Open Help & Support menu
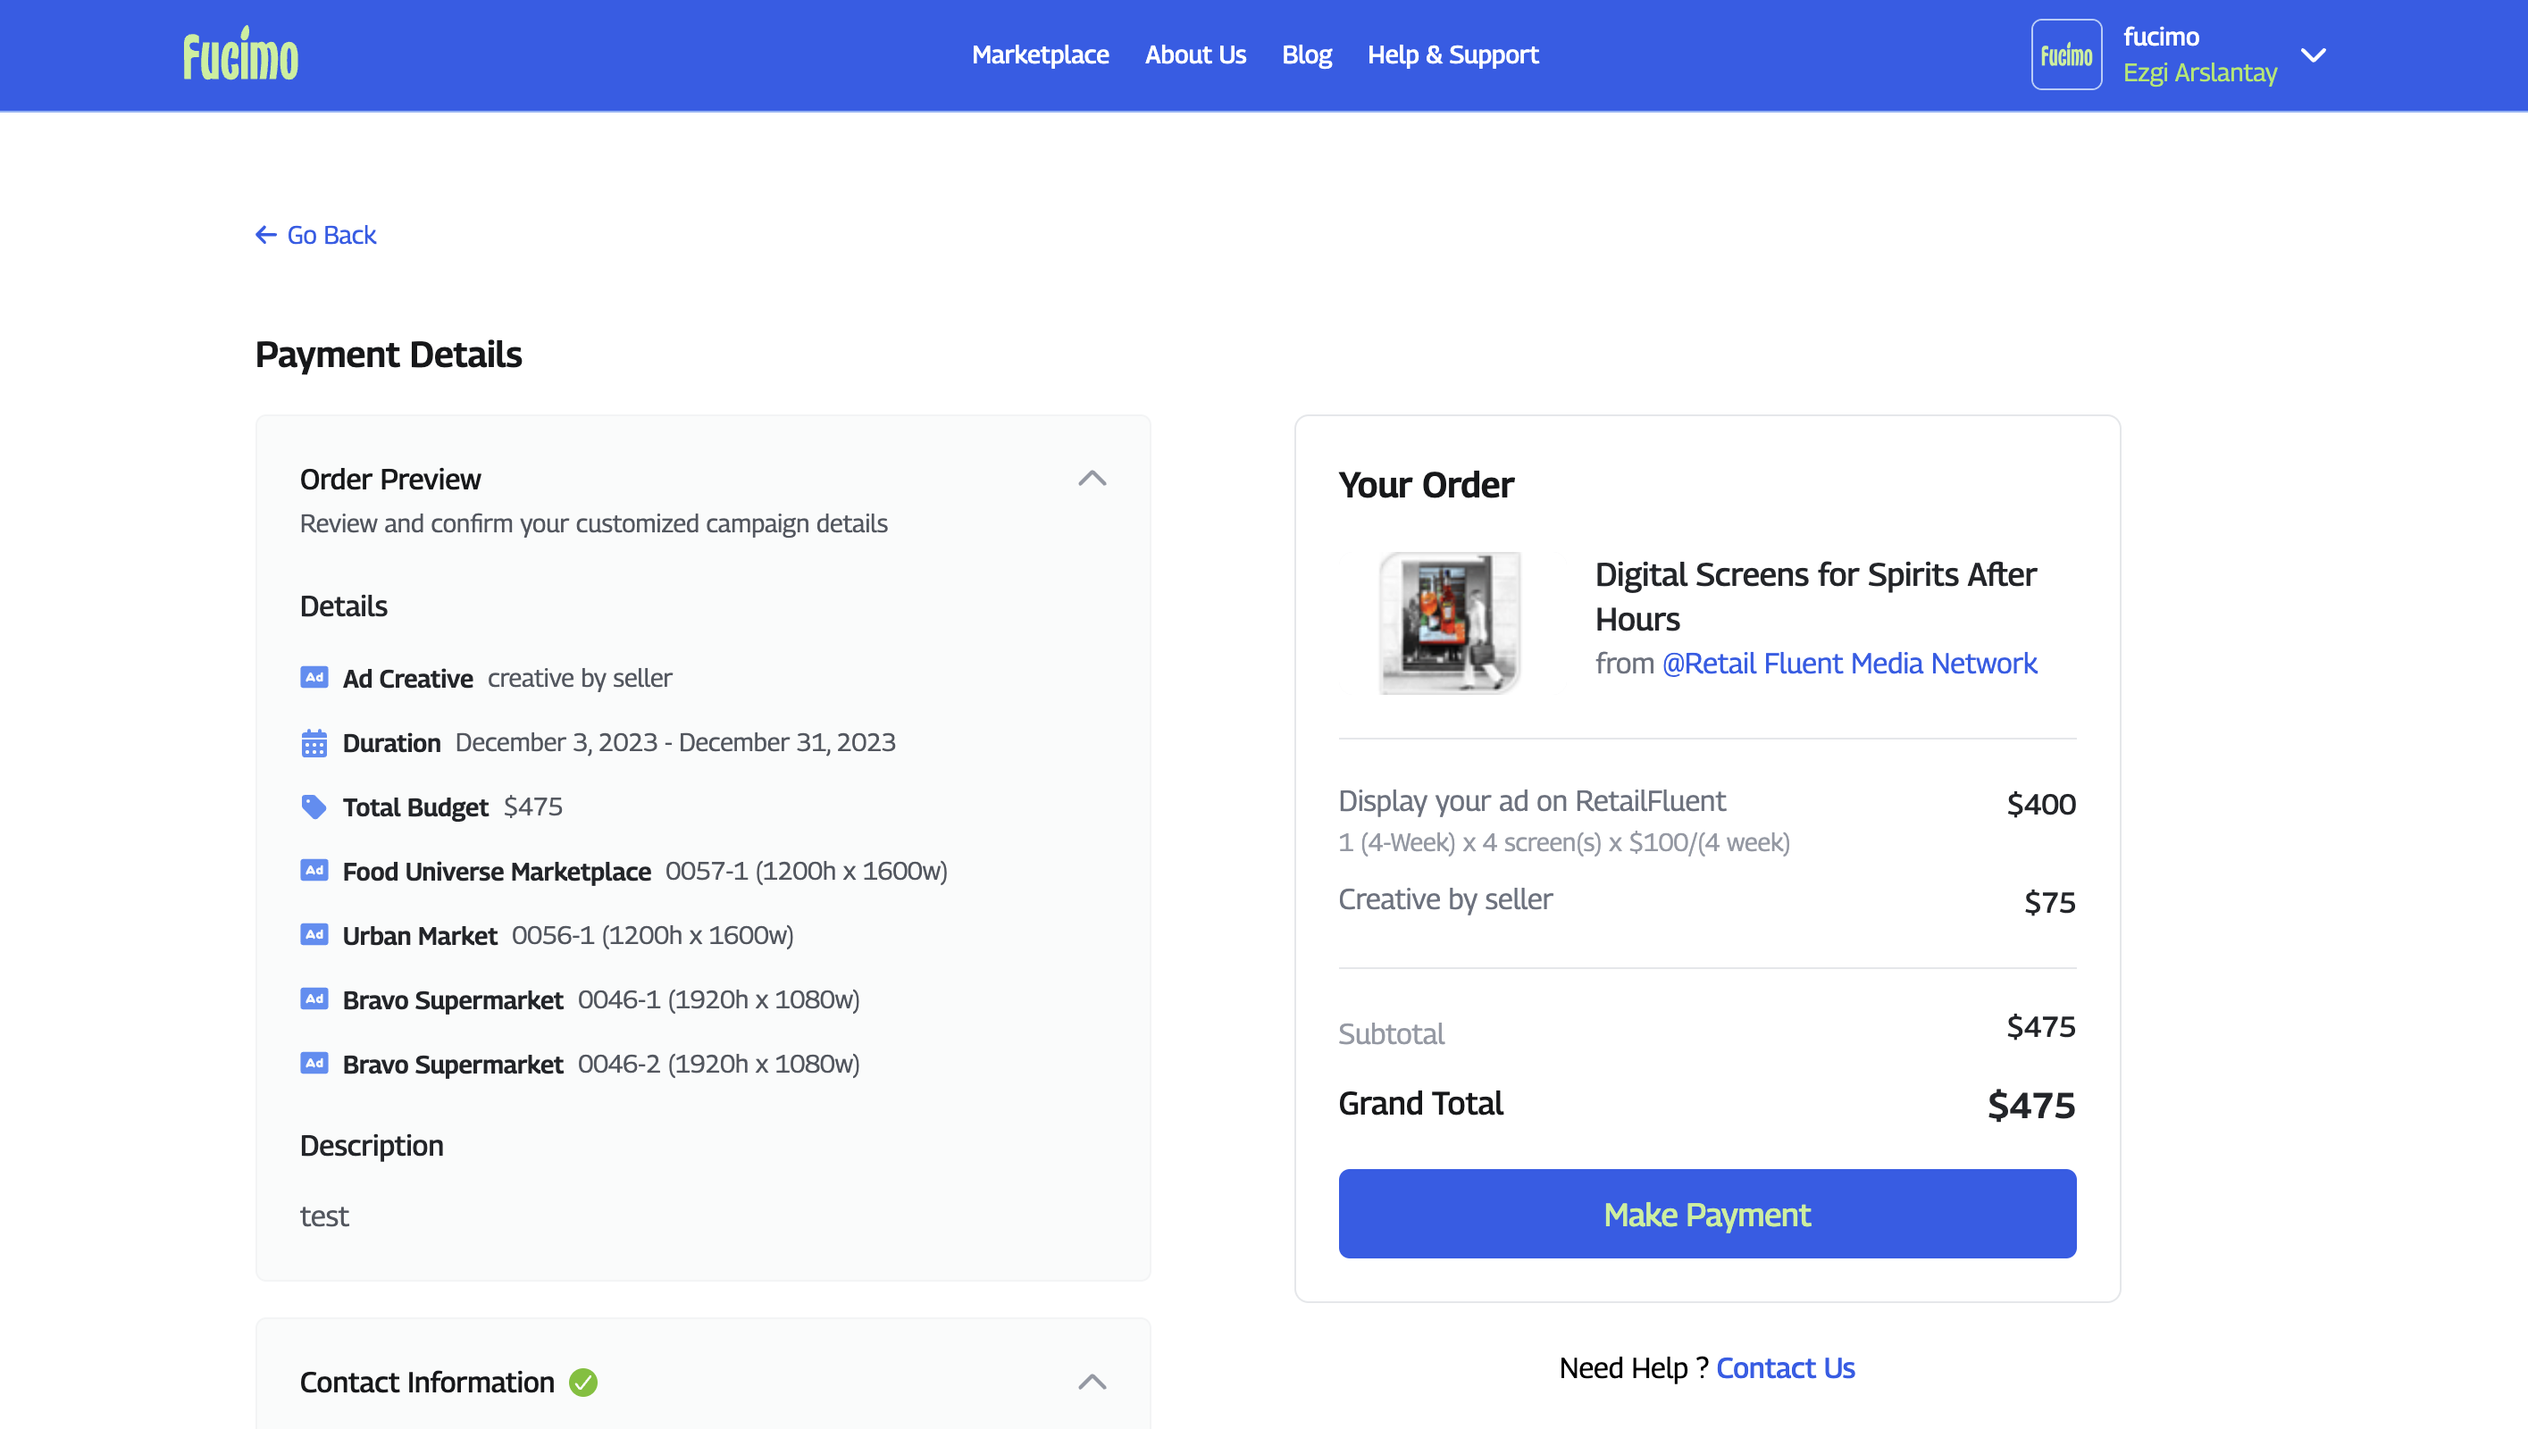This screenshot has width=2528, height=1429. [1452, 55]
